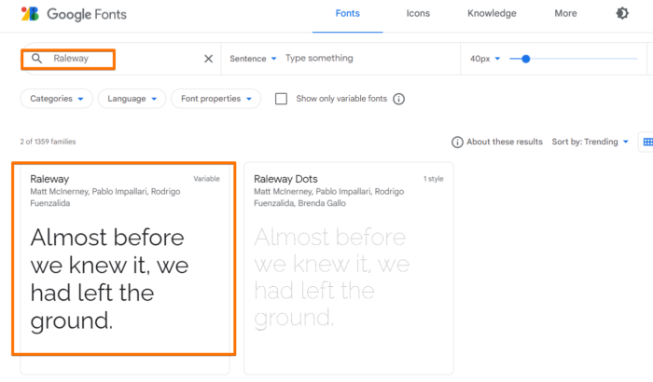Click the font size slider handle
The width and height of the screenshot is (653, 382).
click(526, 59)
